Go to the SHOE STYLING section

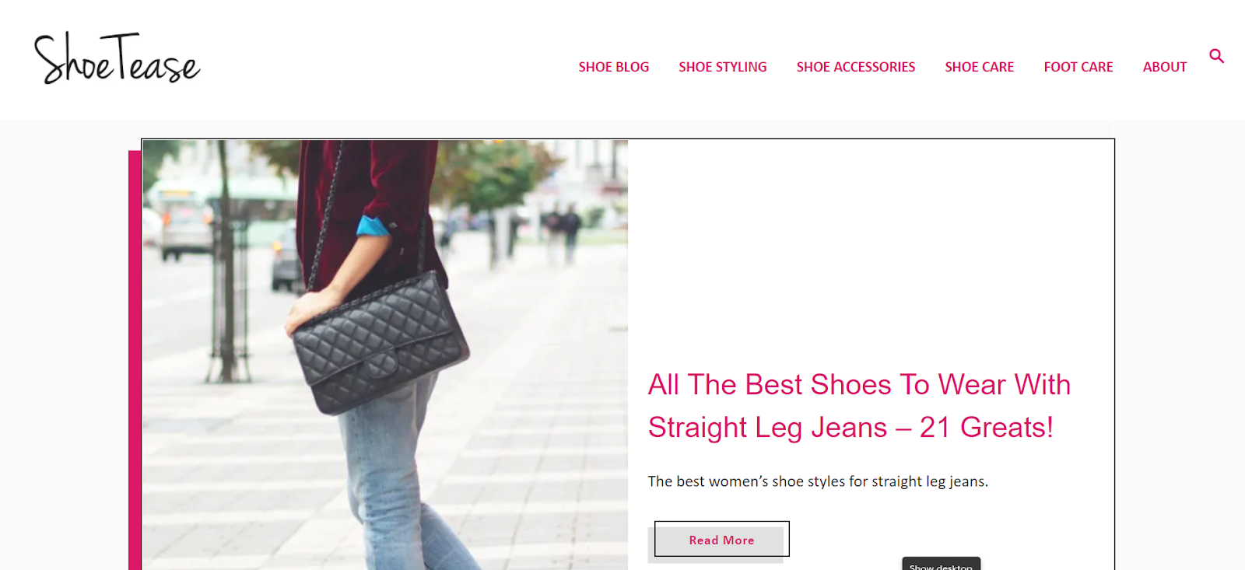(723, 67)
